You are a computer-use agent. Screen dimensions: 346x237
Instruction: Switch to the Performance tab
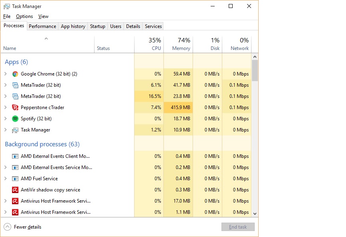point(42,26)
